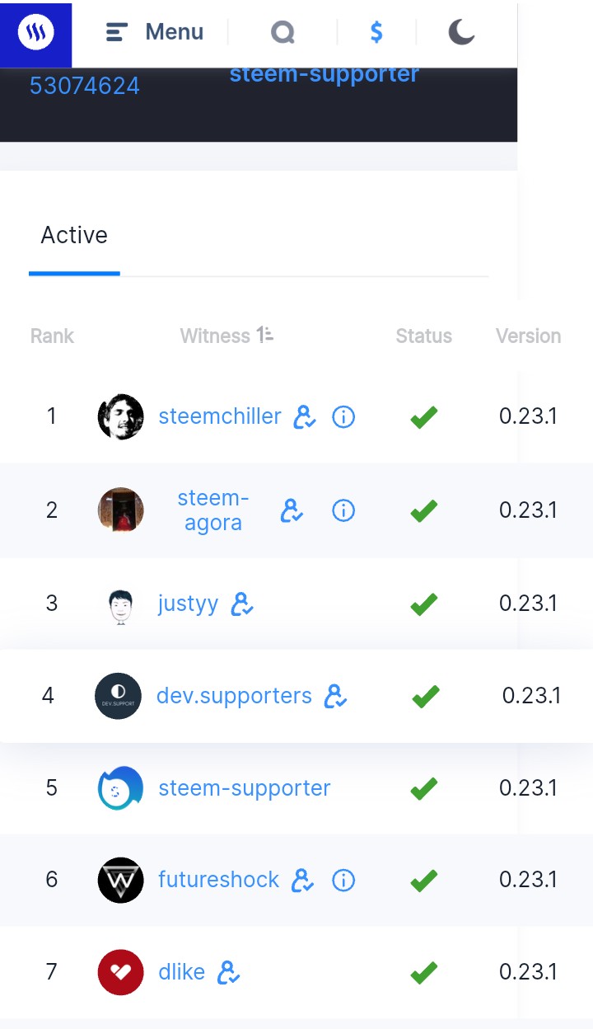Image resolution: width=593 pixels, height=1029 pixels.
Task: Click the Rank column header
Action: coord(52,336)
